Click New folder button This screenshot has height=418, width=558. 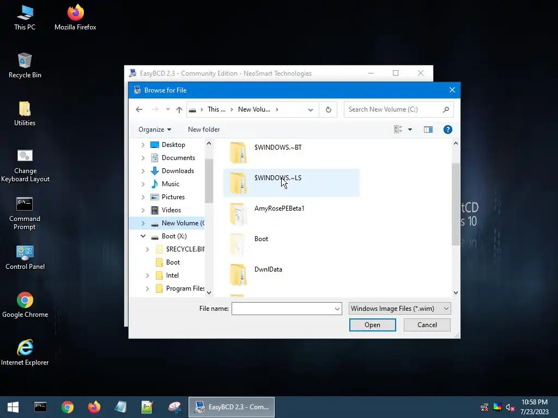coord(204,130)
